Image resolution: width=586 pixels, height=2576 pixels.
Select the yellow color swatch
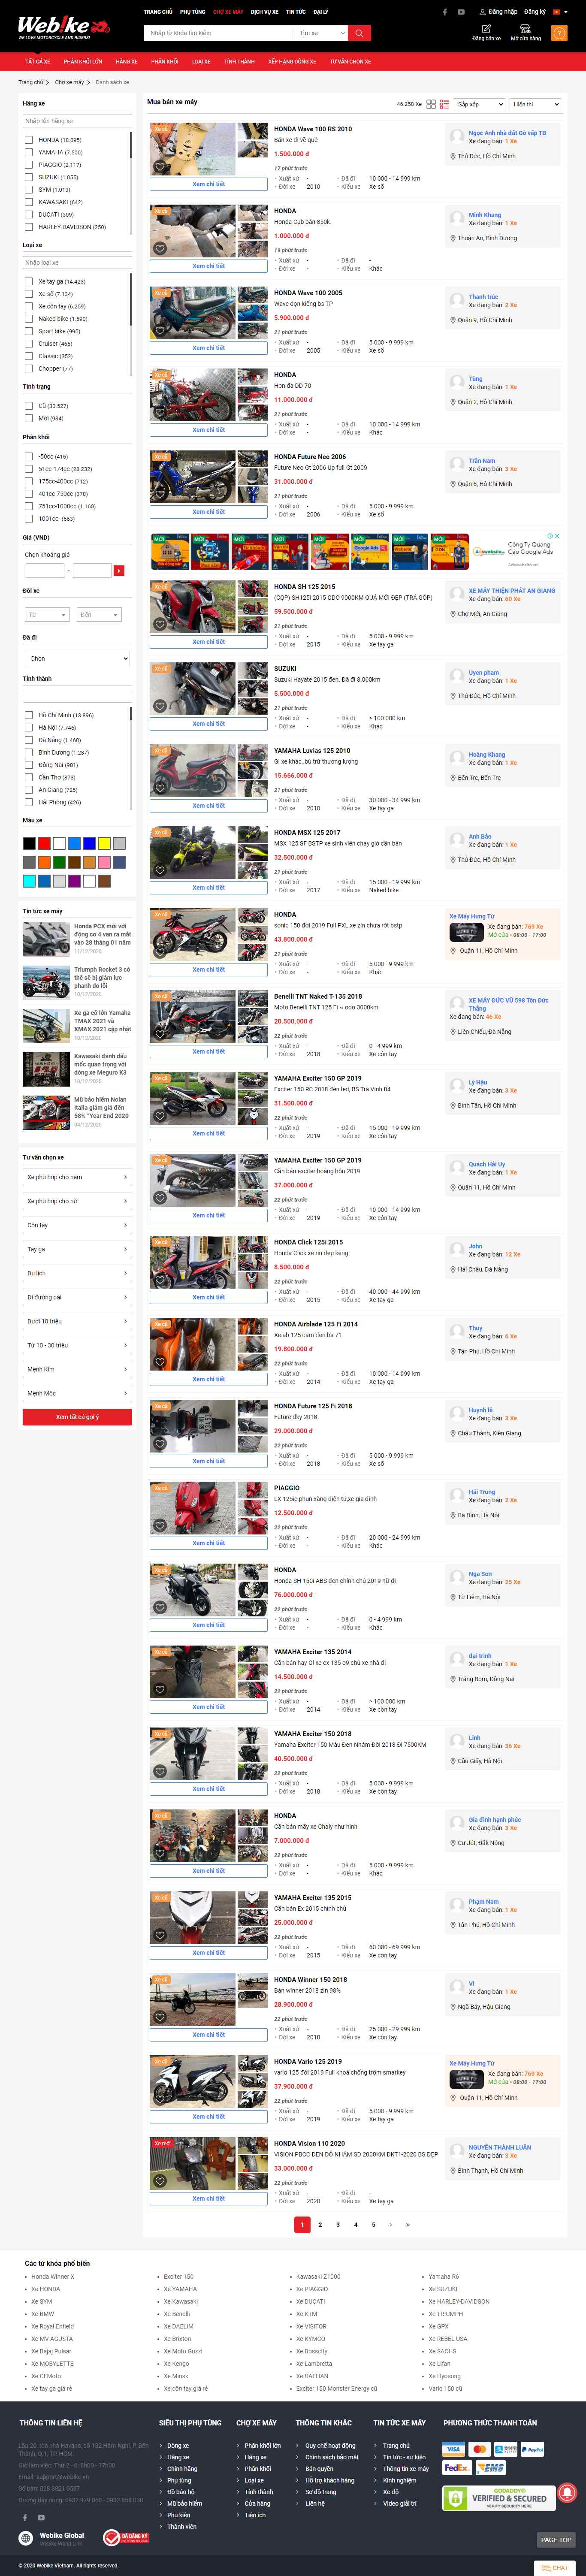pos(104,843)
